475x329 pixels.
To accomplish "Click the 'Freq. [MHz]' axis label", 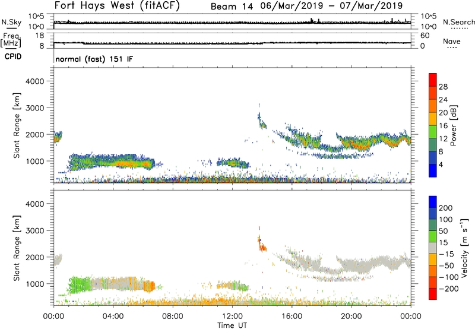I will (11, 40).
